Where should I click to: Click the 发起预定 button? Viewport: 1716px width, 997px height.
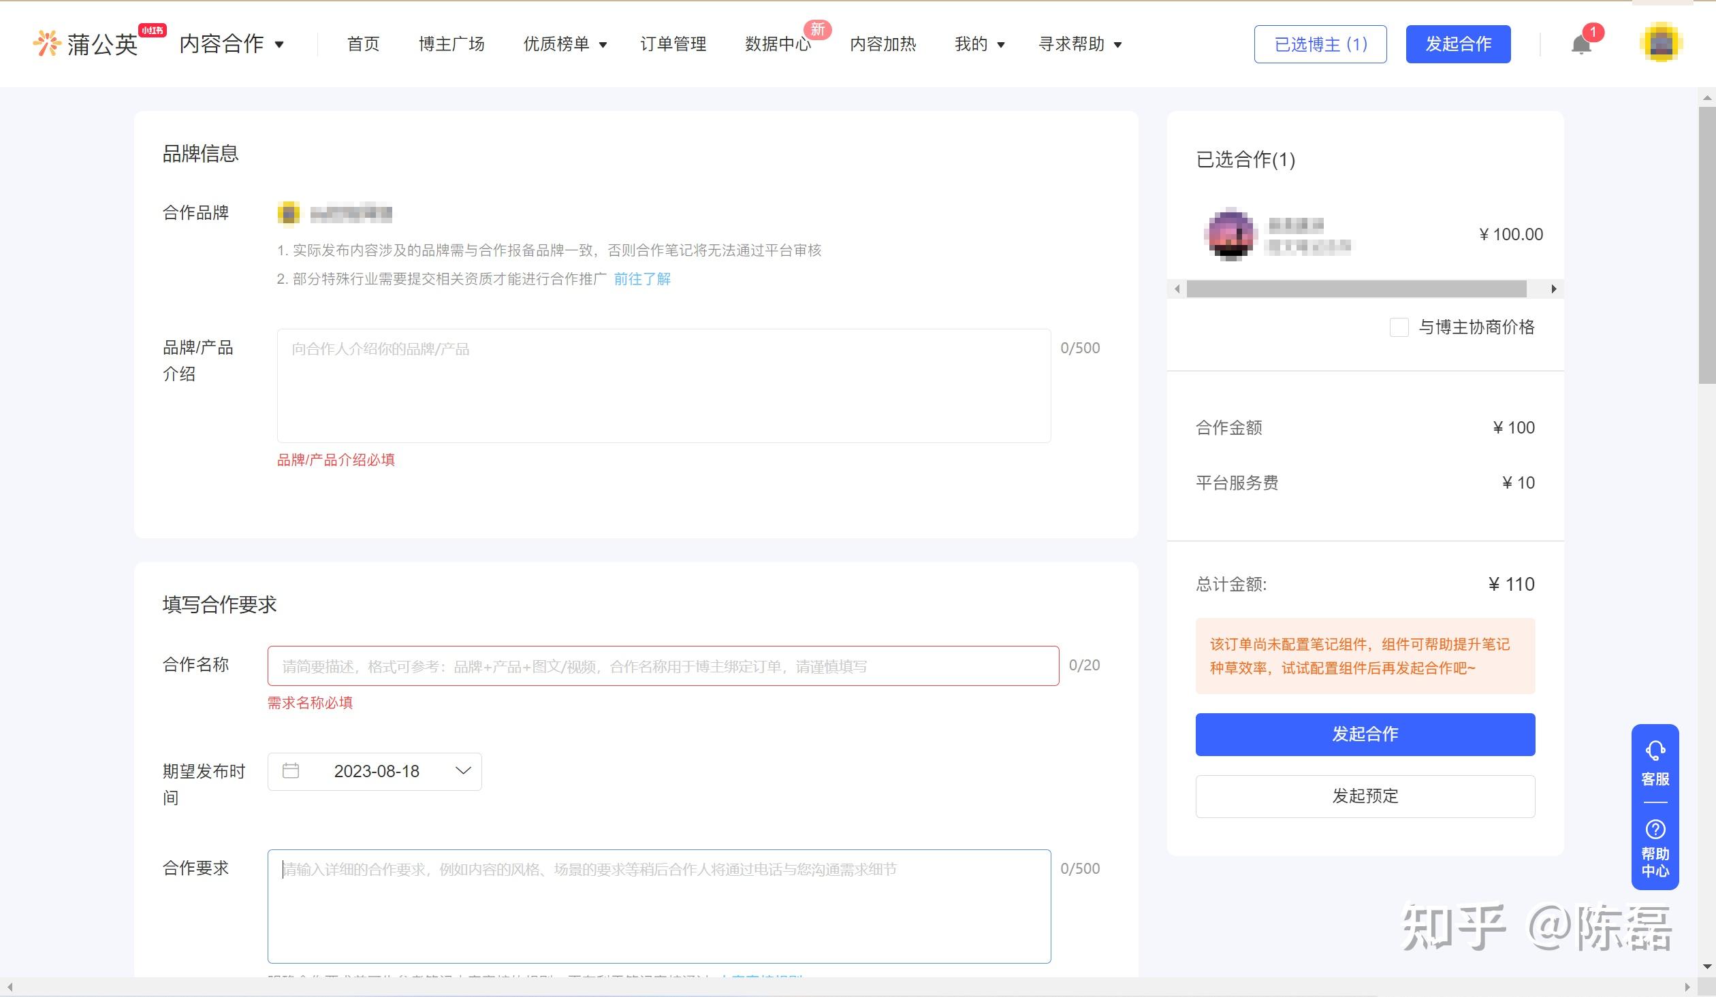pos(1365,796)
